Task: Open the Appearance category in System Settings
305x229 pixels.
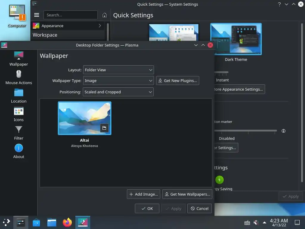Action: [x=68, y=26]
